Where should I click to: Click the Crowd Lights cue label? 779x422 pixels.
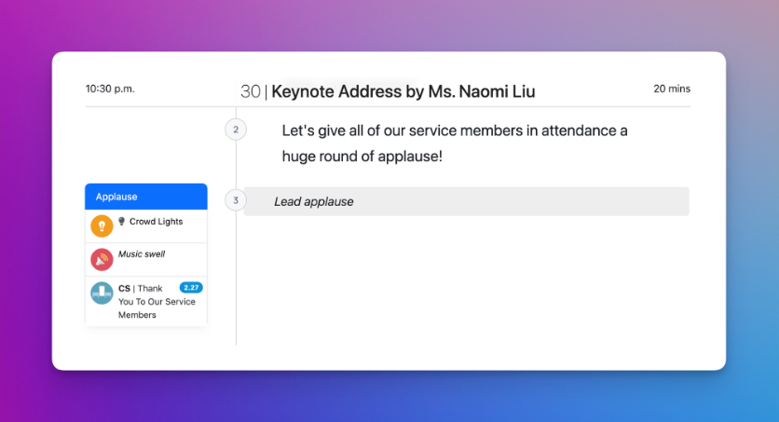156,222
